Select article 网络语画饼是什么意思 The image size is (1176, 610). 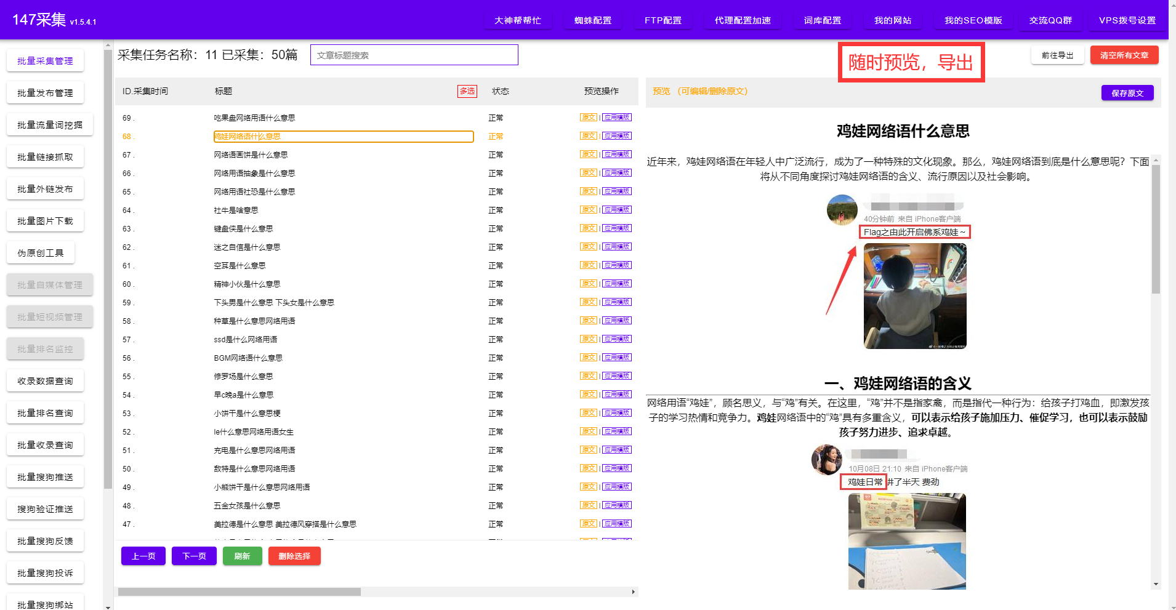coord(251,155)
